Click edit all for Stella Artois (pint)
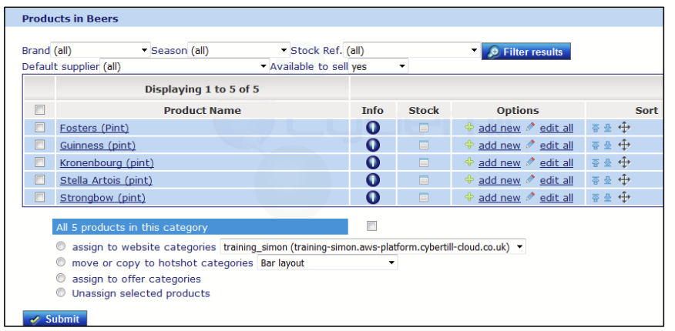Image resolution: width=675 pixels, height=331 pixels. pos(556,180)
